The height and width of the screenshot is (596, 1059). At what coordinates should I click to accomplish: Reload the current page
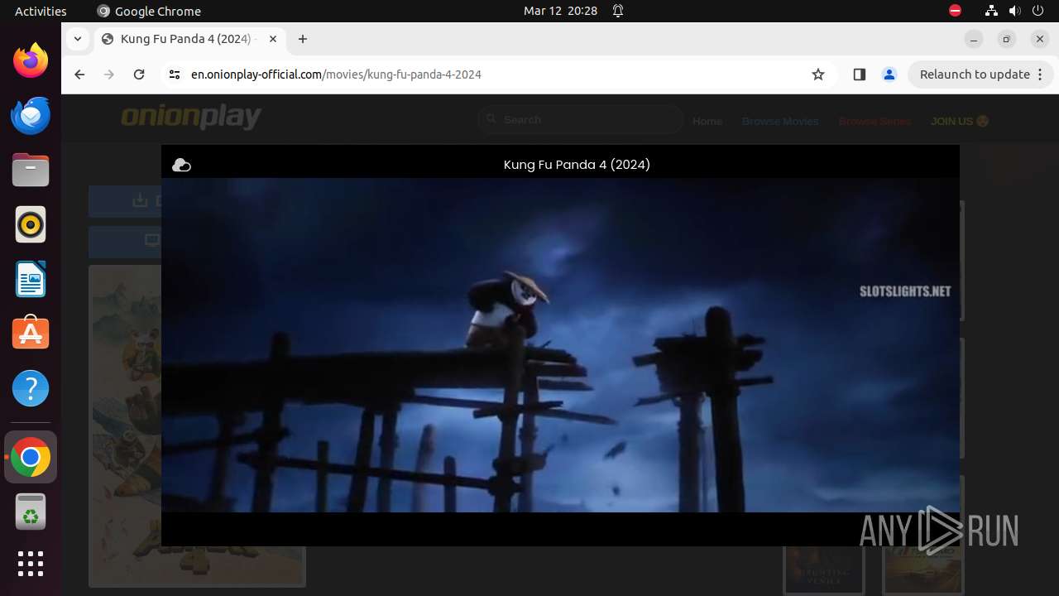click(x=139, y=74)
